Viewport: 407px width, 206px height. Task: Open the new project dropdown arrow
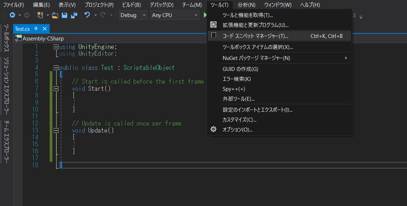(48, 15)
